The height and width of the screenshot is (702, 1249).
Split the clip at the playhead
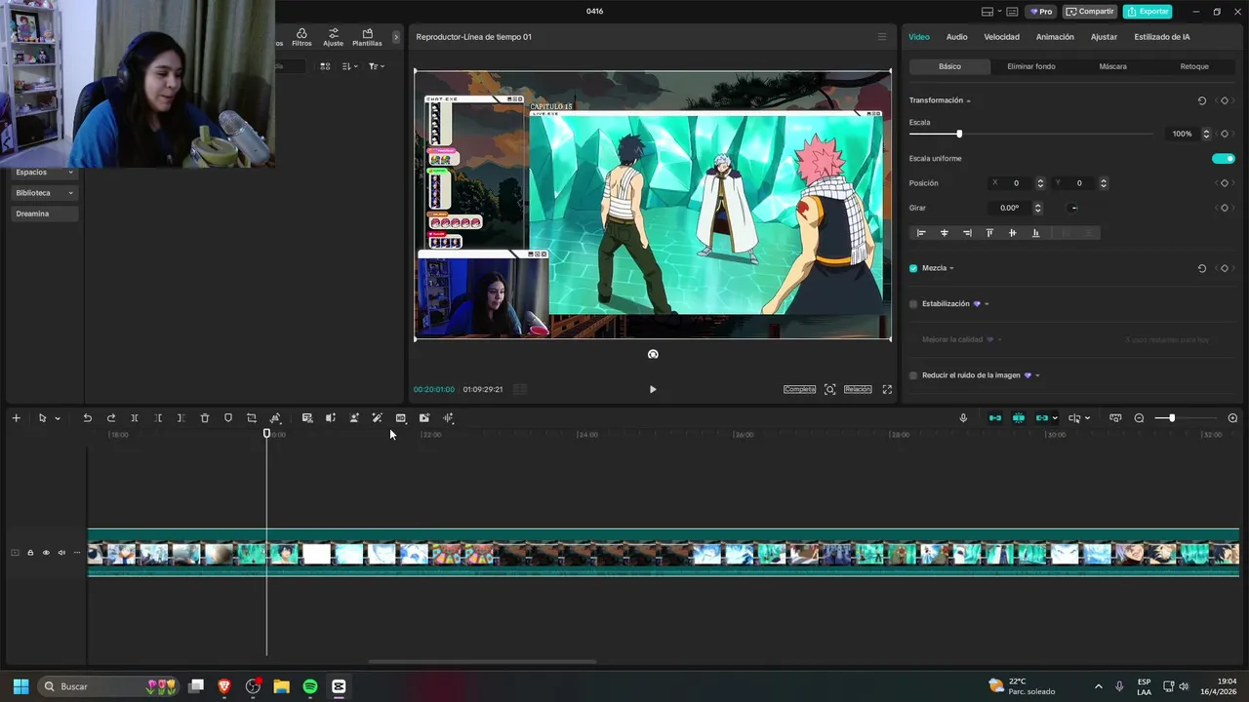coord(135,418)
